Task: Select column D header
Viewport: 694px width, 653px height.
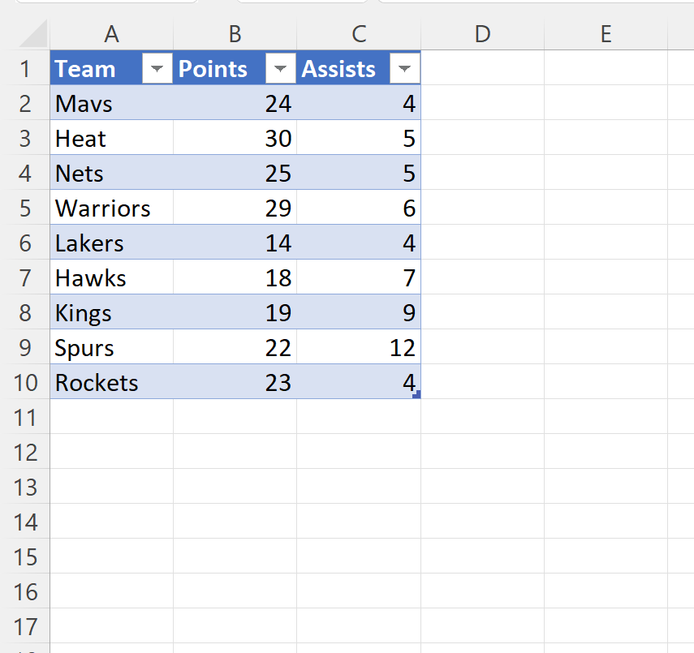Action: pyautogui.click(x=482, y=34)
